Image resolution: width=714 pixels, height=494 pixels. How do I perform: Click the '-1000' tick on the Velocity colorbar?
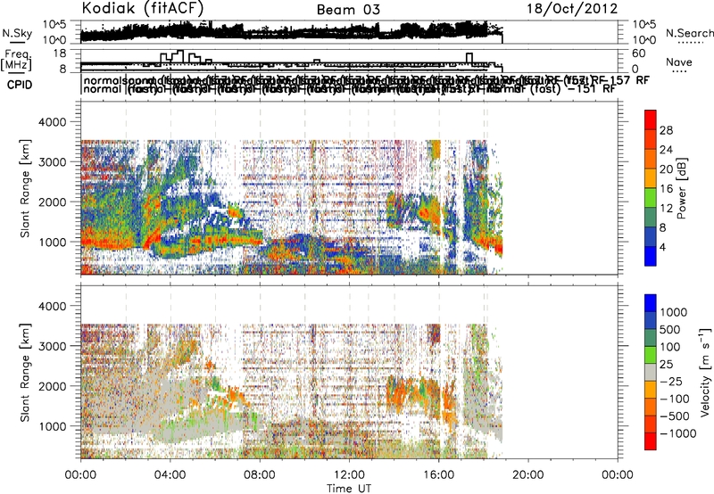pyautogui.click(x=677, y=433)
